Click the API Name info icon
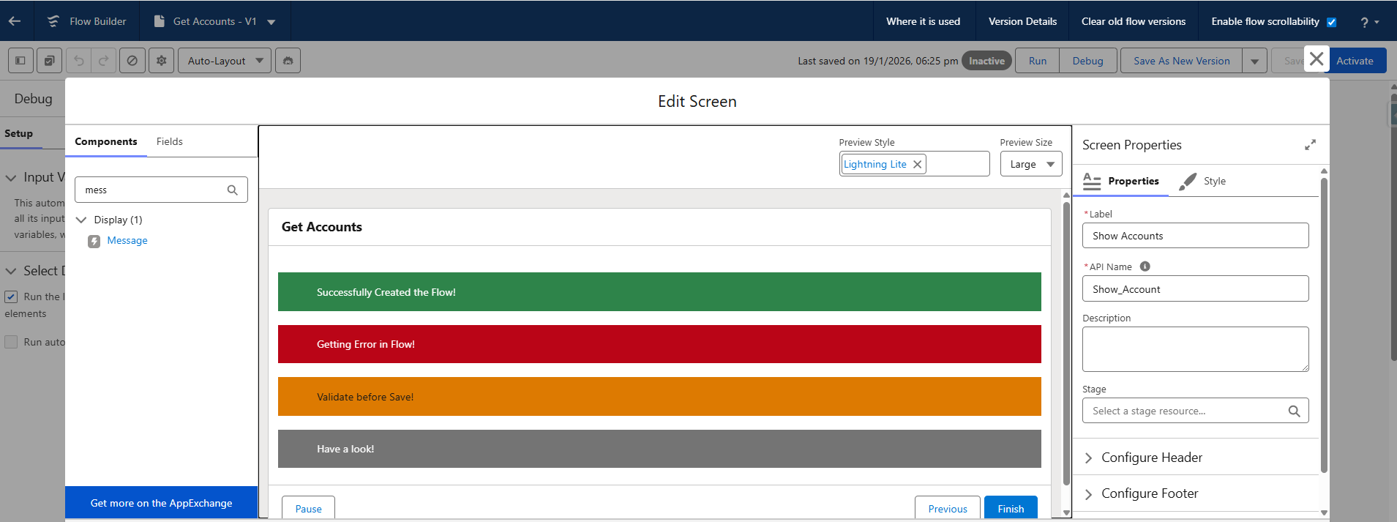Screen dimensions: 1397x522 [x=1145, y=266]
